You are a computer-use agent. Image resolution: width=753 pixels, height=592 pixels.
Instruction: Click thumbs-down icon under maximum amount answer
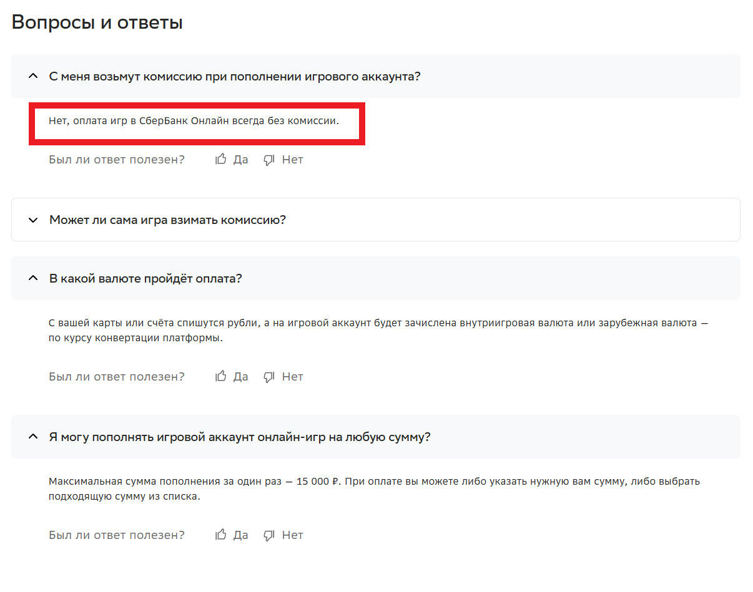click(269, 536)
